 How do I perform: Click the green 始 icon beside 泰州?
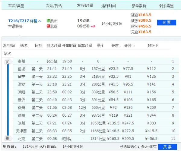[48, 21]
